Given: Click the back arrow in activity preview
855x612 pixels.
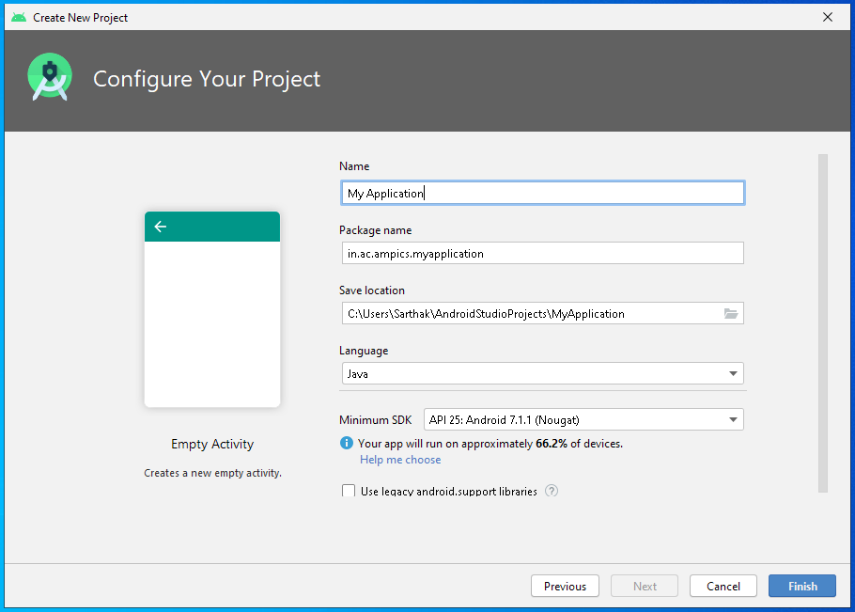Looking at the screenshot, I should pos(161,227).
